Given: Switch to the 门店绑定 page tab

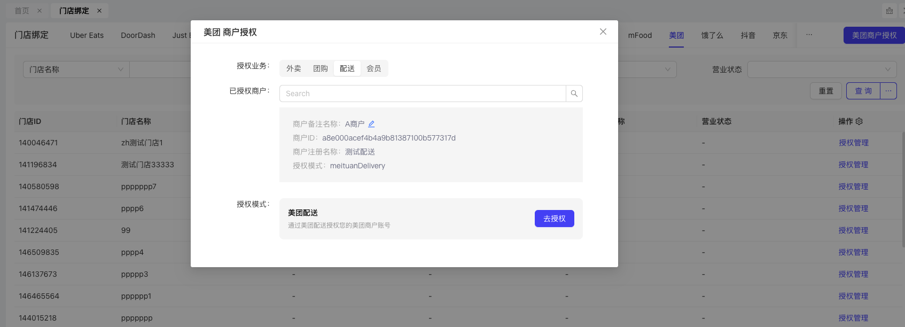Looking at the screenshot, I should pyautogui.click(x=74, y=11).
